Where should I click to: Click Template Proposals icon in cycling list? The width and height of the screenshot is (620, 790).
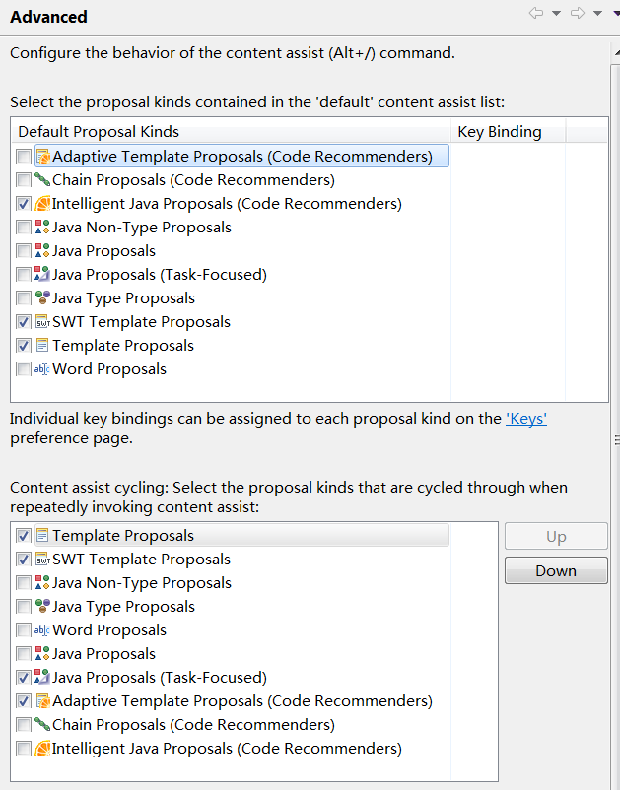(42, 536)
